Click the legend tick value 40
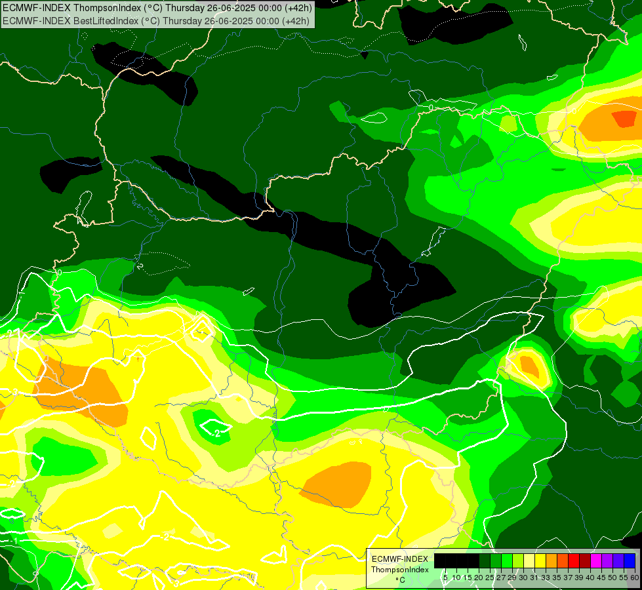Viewport: 642px width, 590px height. 590,578
